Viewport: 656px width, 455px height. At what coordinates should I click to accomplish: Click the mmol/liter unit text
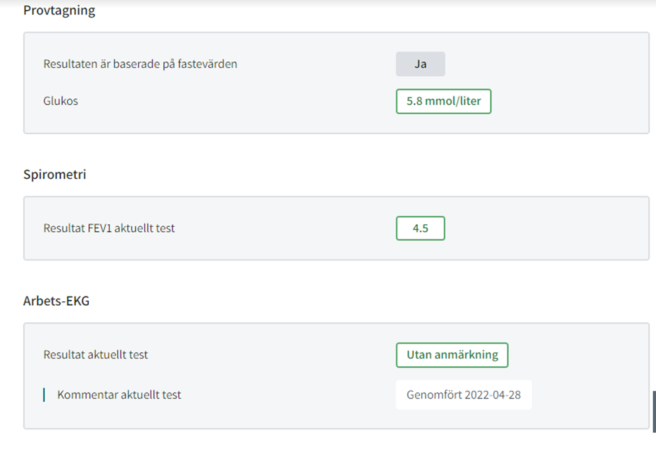[x=453, y=101]
